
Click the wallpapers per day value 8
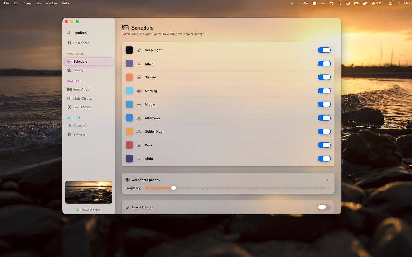(327, 180)
